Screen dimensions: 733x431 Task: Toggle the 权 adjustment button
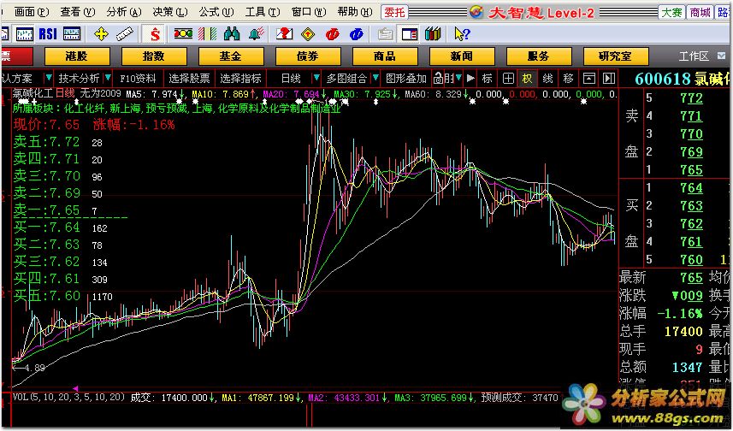pyautogui.click(x=528, y=79)
